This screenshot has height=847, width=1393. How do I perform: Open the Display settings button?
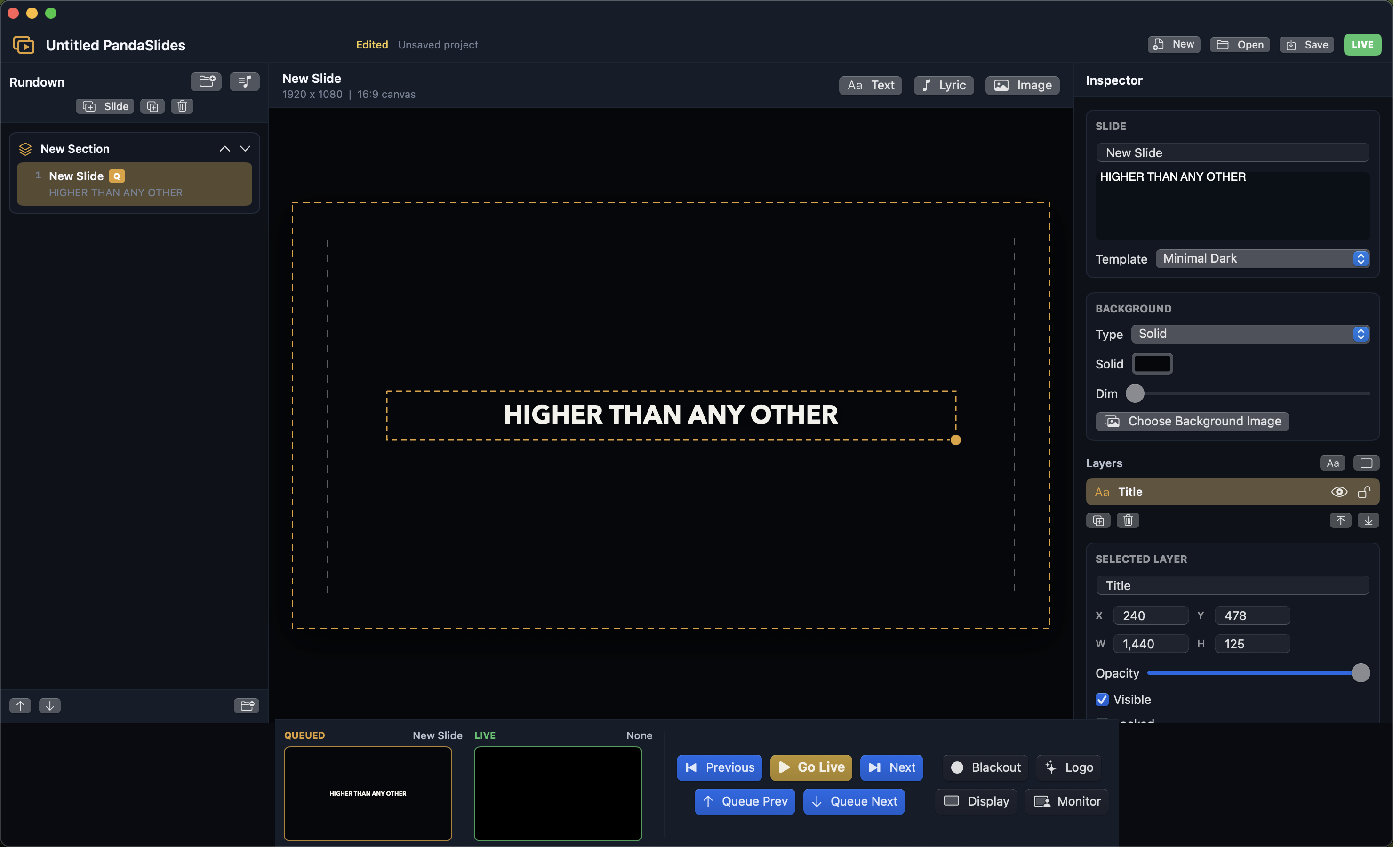(x=977, y=801)
